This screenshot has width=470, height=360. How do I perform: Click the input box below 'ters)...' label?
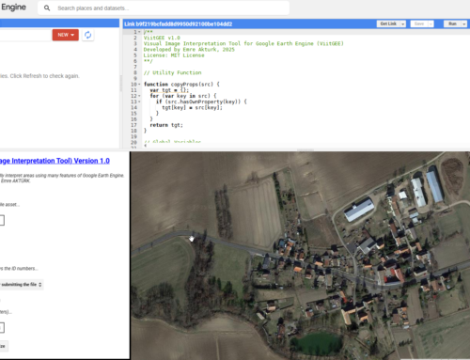[2, 328]
